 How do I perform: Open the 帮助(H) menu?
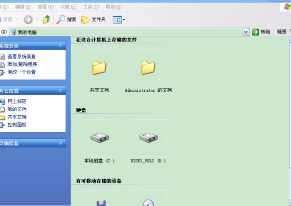(x=113, y=7)
